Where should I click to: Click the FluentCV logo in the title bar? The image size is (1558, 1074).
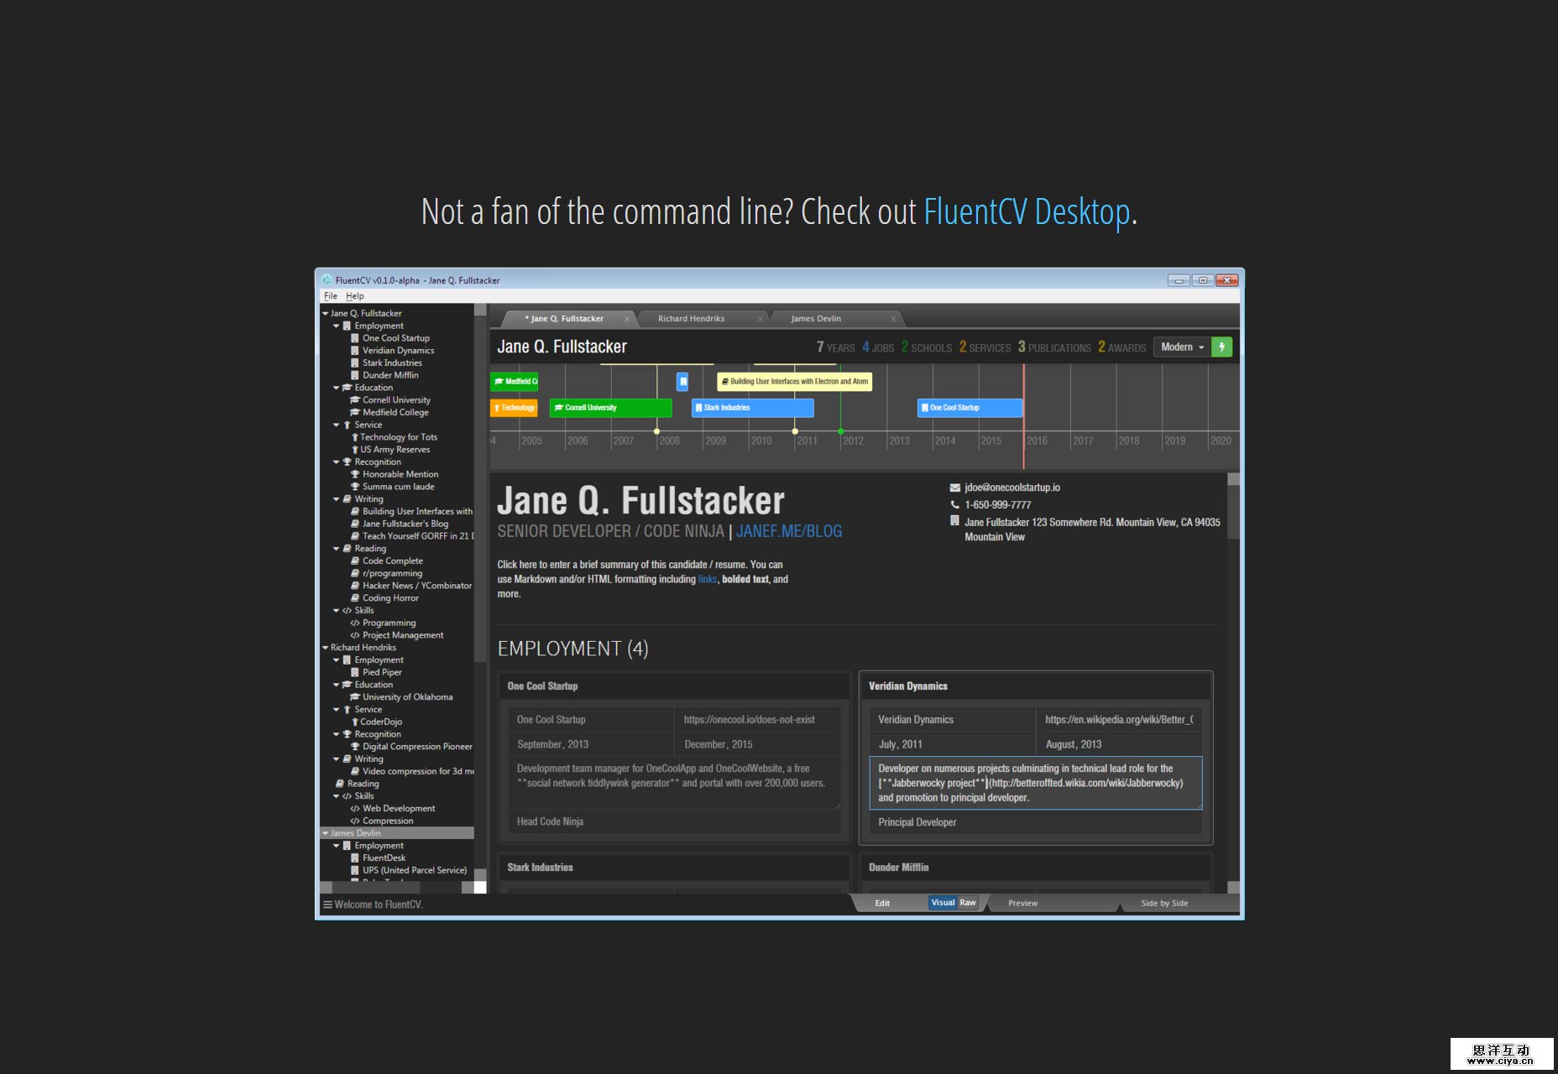326,280
